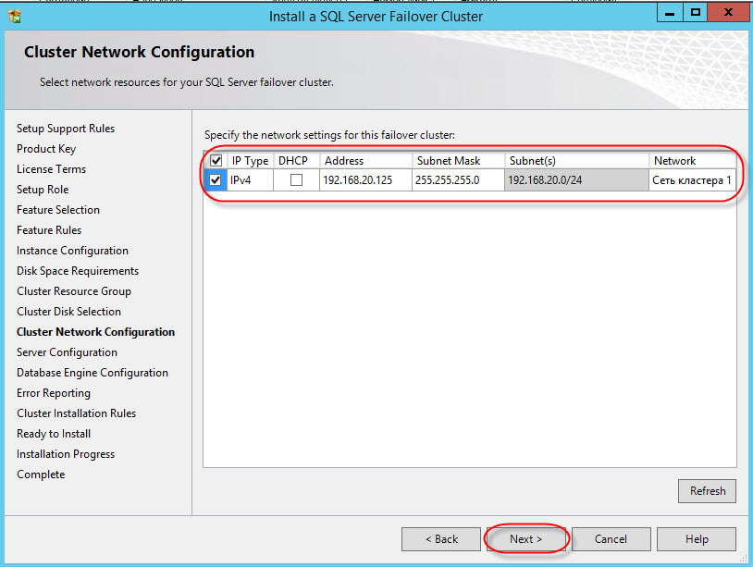The width and height of the screenshot is (753, 567).
Task: Open the Feature Selection step
Action: coord(58,210)
